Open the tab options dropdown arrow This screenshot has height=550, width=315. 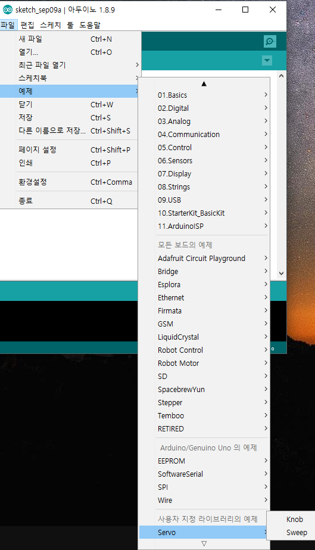[267, 61]
